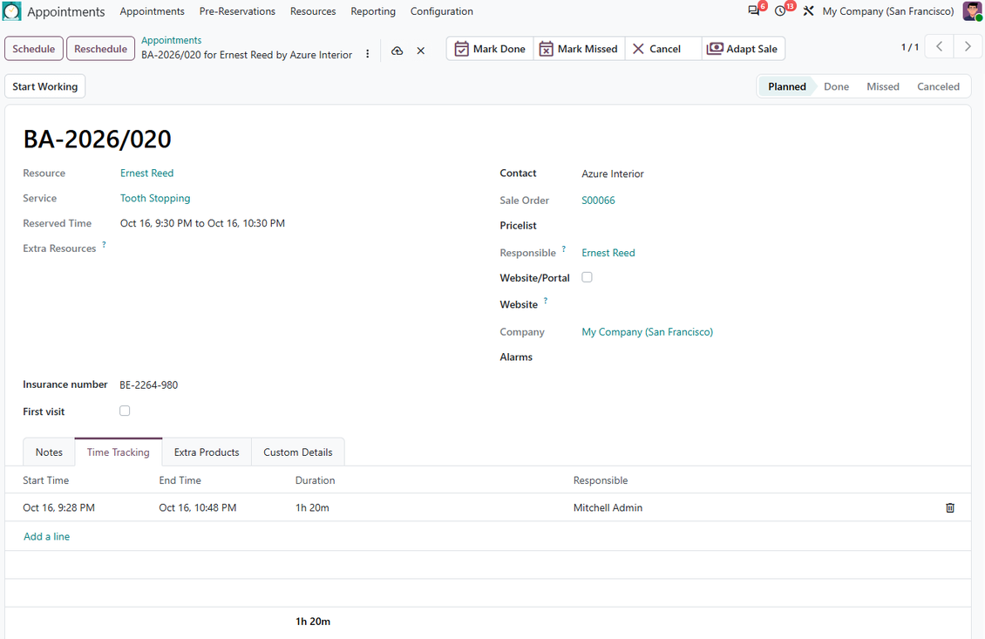Click Add a line in Time Tracking
The height and width of the screenshot is (639, 985).
46,537
